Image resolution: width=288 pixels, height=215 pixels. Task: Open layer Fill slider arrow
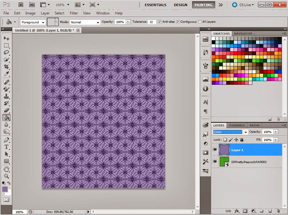click(x=275, y=140)
